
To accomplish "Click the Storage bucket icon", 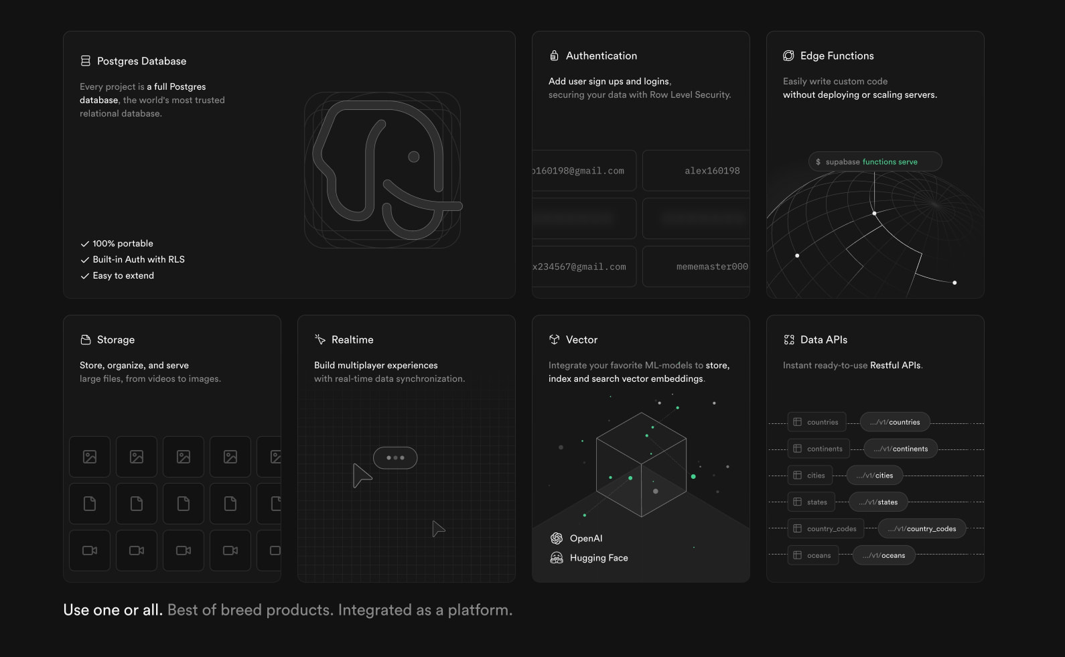I will pos(86,340).
